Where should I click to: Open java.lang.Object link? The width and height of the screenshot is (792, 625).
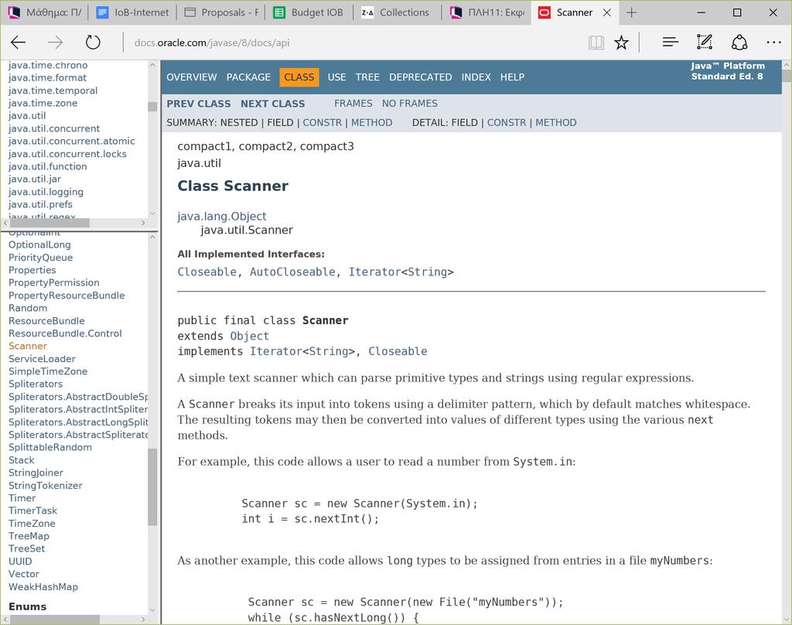point(222,217)
